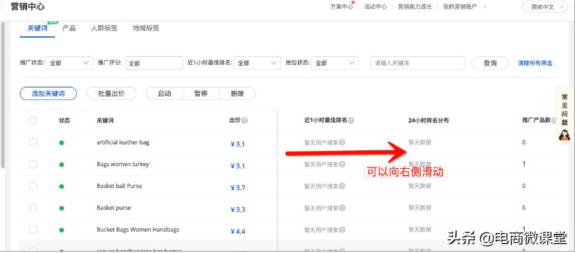This screenshot has height=253, width=575.
Task: Click keyword text Bucket Bags Women Handbags
Action: [x=138, y=230]
